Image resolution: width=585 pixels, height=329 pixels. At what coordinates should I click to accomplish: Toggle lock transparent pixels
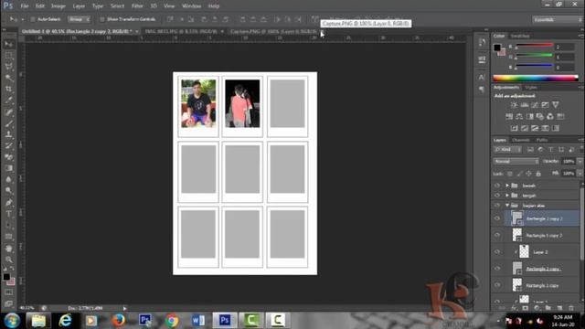point(510,174)
